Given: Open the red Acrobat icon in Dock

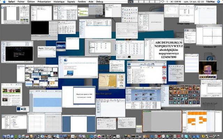Looking at the screenshot, I should point(179,137).
